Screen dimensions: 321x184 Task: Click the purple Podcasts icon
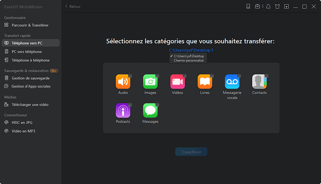click(123, 111)
